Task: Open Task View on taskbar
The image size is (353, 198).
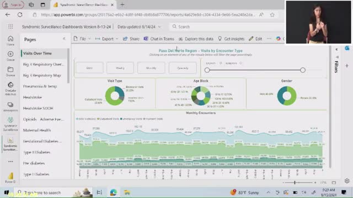Action: (99, 193)
